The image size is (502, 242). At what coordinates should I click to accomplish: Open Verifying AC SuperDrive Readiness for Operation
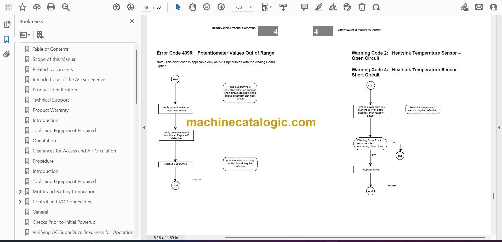click(x=83, y=232)
